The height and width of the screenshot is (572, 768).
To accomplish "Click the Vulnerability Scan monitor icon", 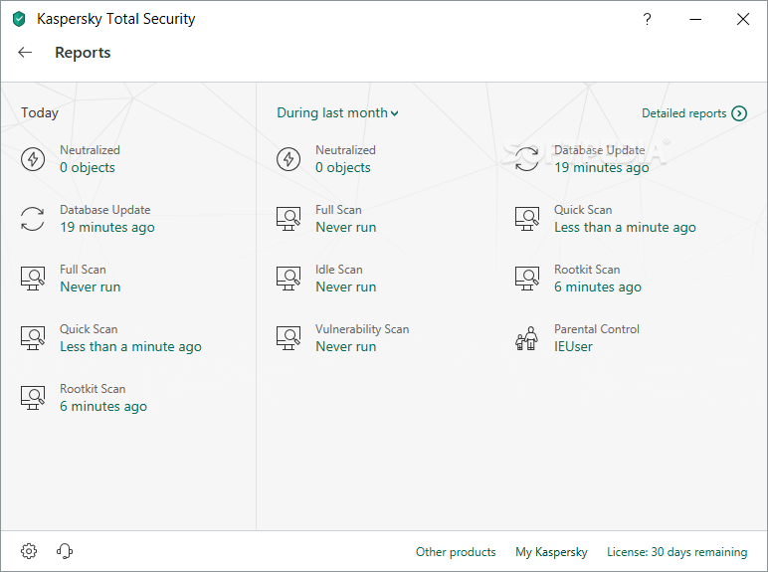I will (288, 338).
